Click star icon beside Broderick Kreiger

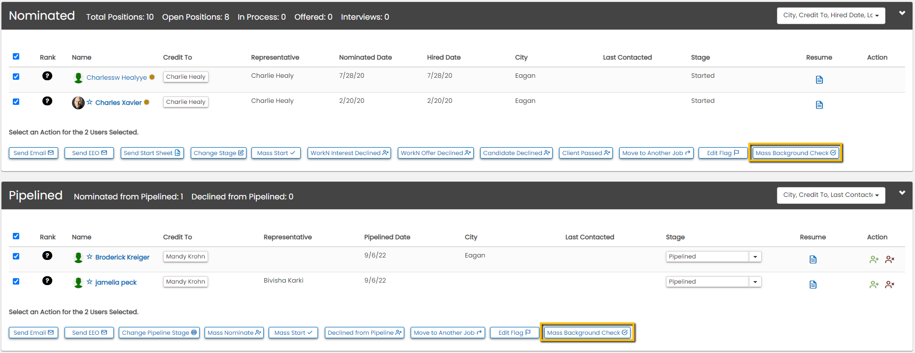pos(90,257)
